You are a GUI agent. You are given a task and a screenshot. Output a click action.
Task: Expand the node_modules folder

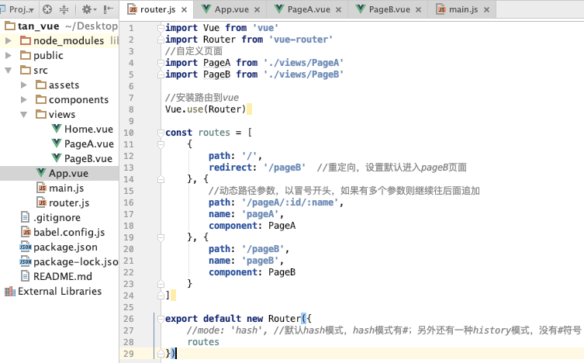[9, 40]
